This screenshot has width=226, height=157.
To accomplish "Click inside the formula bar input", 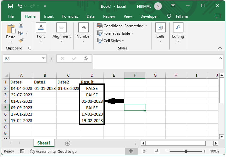I will coord(156,62).
